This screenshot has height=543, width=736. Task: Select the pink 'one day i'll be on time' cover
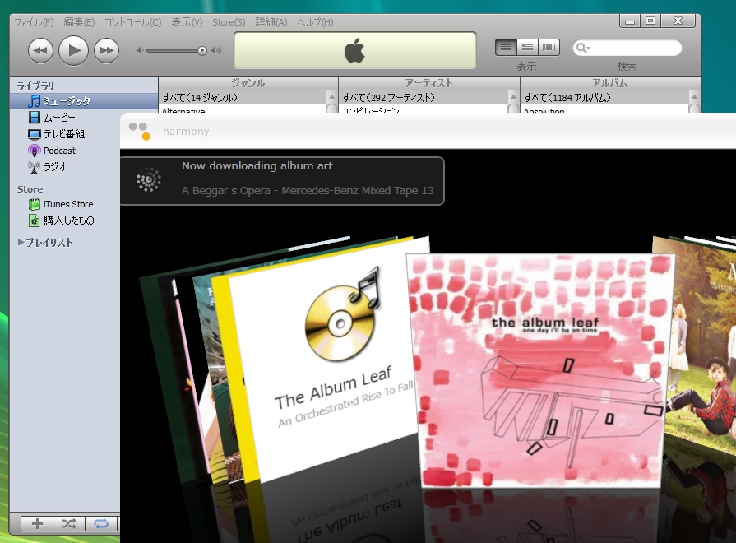541,371
